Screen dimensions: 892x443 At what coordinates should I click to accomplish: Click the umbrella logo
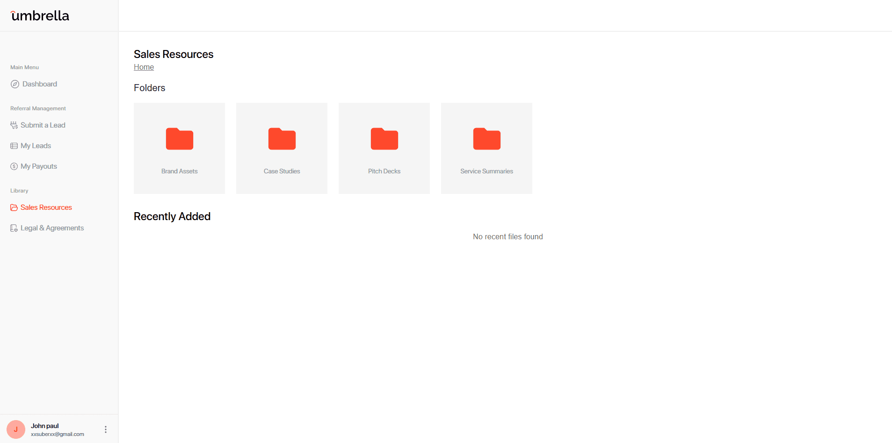click(x=40, y=16)
